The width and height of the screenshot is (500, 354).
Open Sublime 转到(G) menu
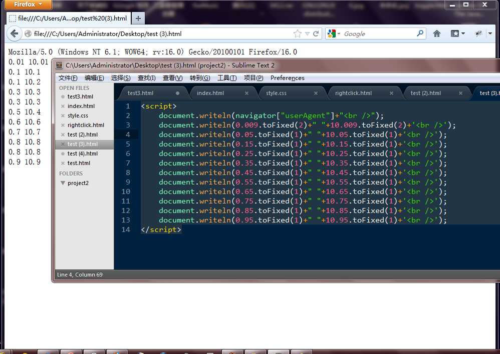click(x=199, y=78)
